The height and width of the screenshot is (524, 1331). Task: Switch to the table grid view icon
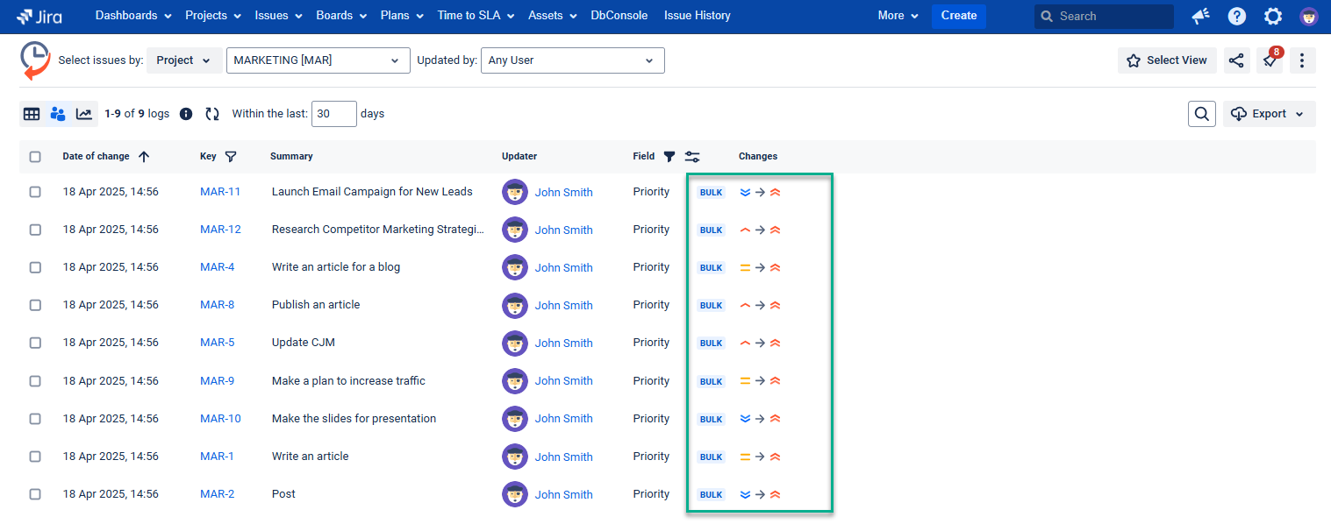pos(32,114)
